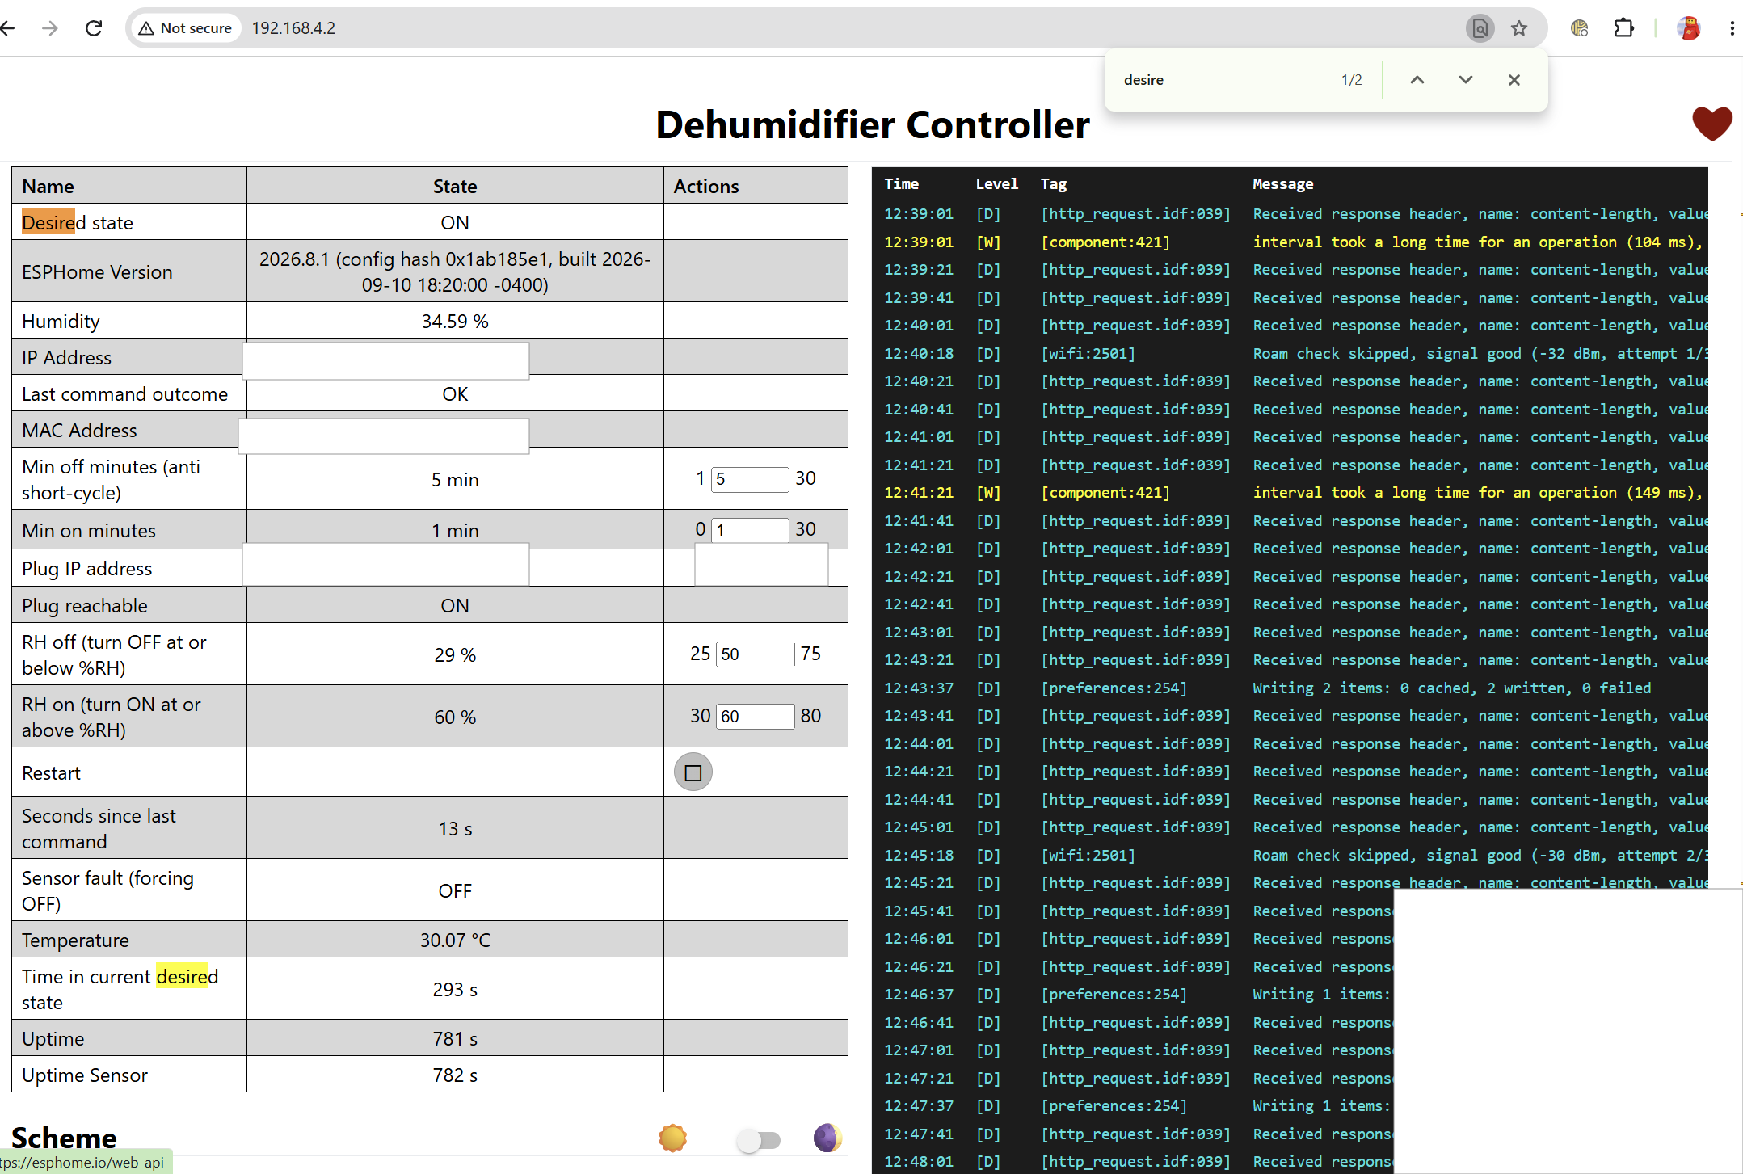Image resolution: width=1743 pixels, height=1174 pixels.
Task: Click the Scheme heading
Action: coord(64,1138)
